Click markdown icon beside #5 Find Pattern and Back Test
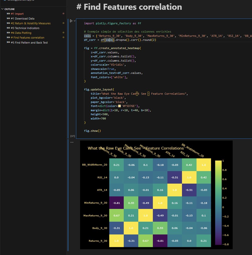 (8, 42)
